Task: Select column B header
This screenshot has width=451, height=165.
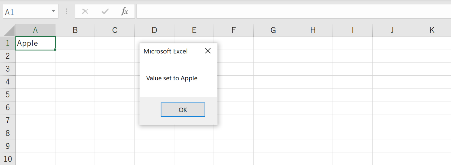Action: coord(75,30)
